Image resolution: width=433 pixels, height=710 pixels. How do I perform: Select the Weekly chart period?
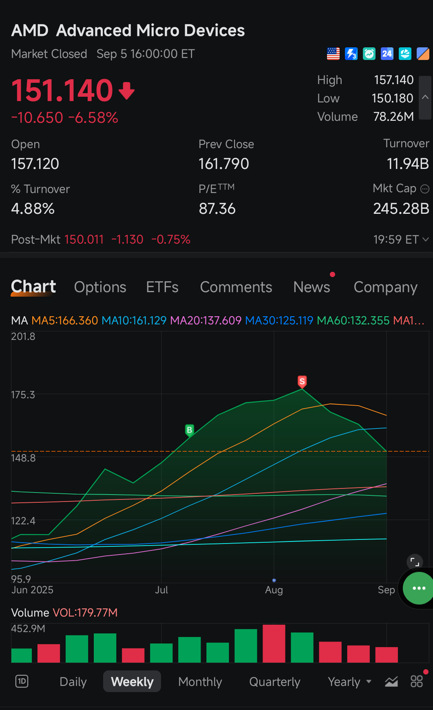(132, 681)
